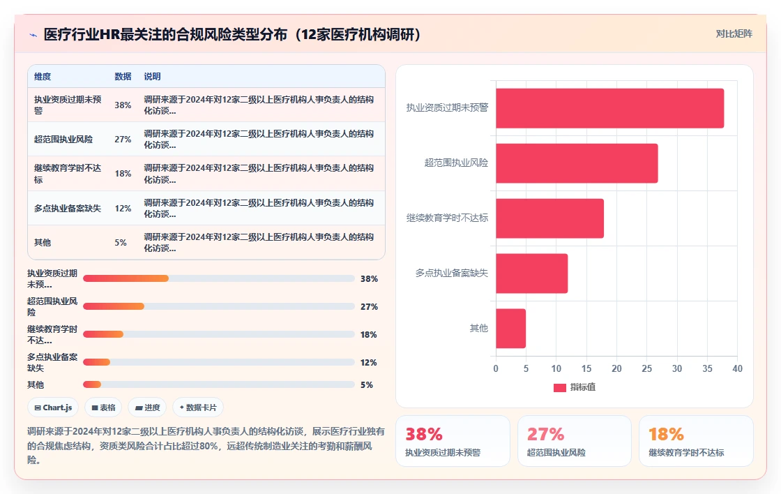Click the summary paragraph below the tags
This screenshot has height=494, width=781.
(x=206, y=446)
